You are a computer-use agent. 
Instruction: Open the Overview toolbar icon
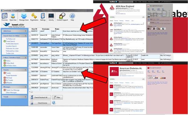click(x=5, y=17)
